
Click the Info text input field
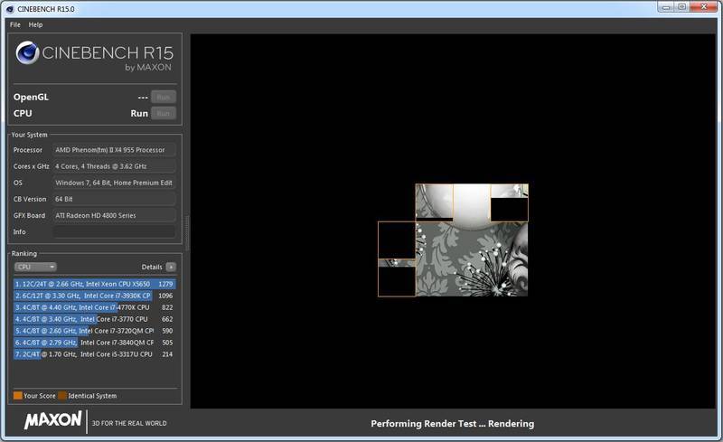click(x=114, y=231)
